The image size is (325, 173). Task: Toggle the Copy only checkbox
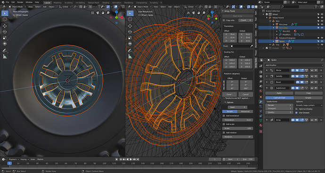click(224, 20)
